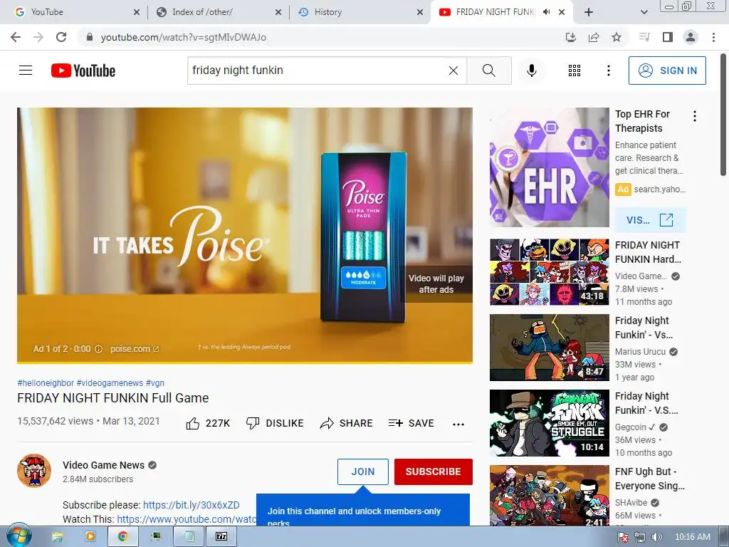Open poise.com ad link
The width and height of the screenshot is (729, 547).
coord(135,349)
